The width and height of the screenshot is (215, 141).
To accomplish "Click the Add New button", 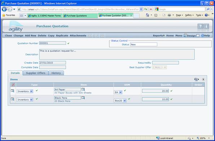I will 30,35.
